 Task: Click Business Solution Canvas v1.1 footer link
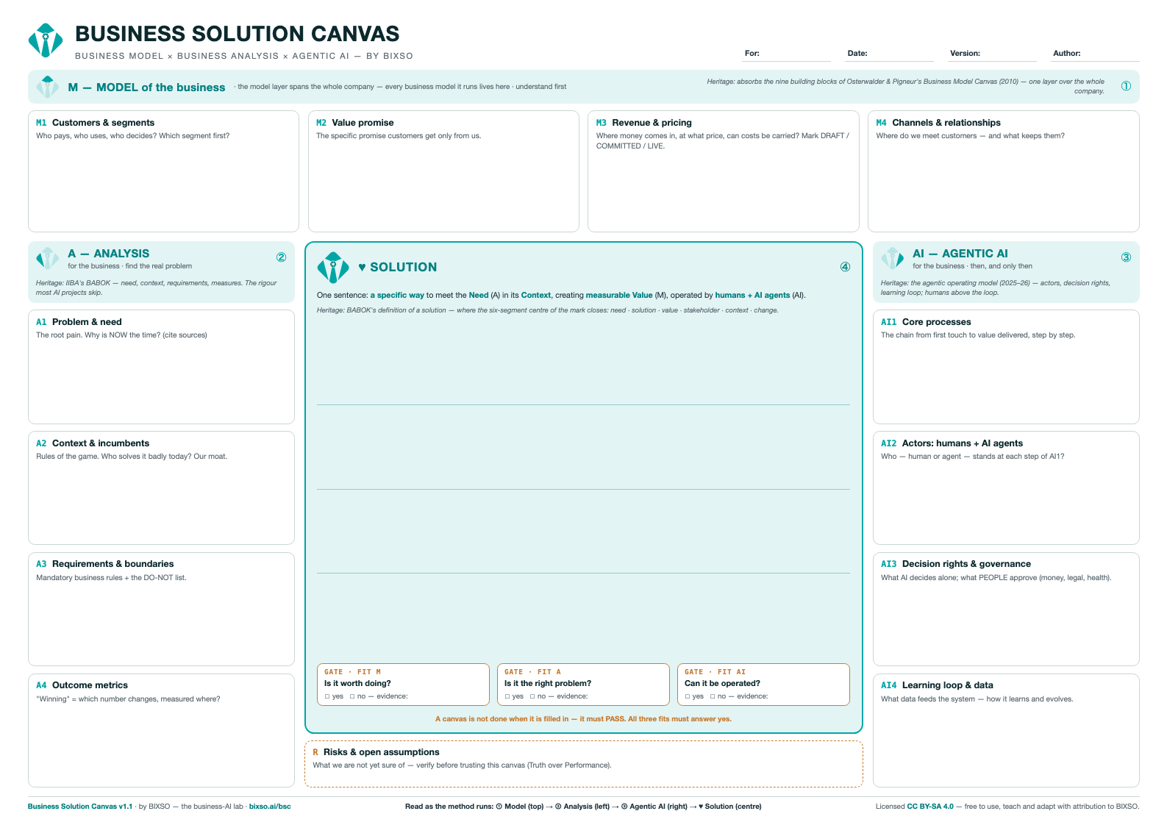click(80, 807)
